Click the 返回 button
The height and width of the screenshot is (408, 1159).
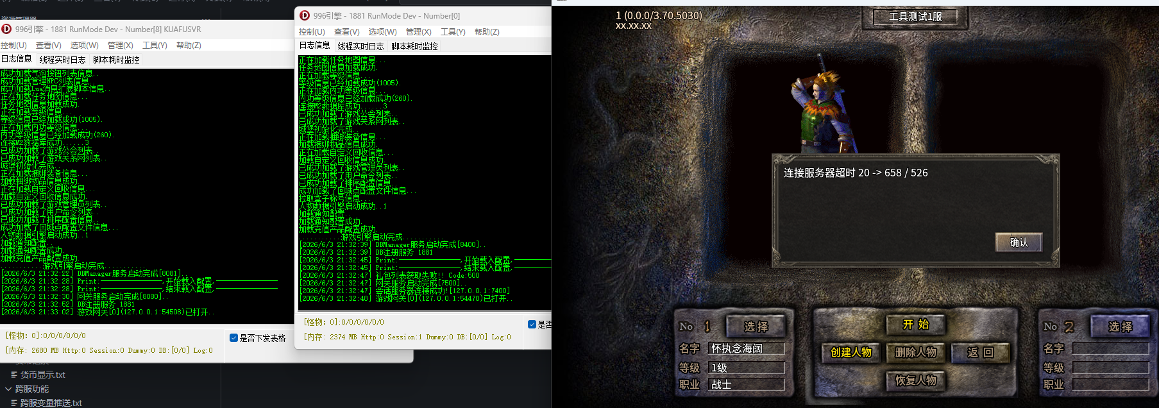[980, 352]
